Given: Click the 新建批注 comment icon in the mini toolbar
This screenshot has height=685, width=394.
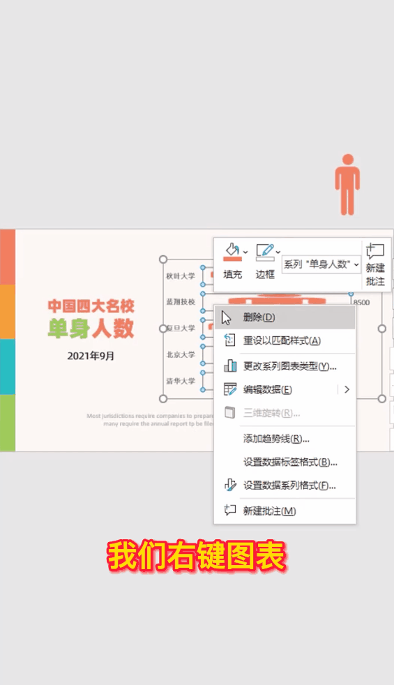Looking at the screenshot, I should pos(375,251).
